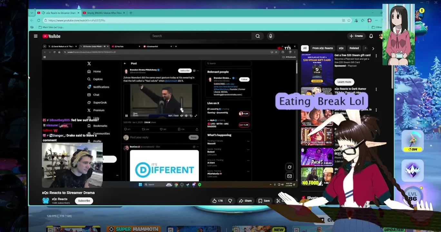Open the YouTube hamburger guide menu
441x232 pixels.
36,36
